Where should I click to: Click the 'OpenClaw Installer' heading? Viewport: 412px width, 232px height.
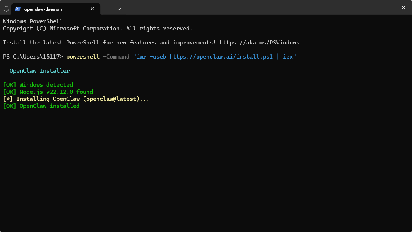point(39,71)
